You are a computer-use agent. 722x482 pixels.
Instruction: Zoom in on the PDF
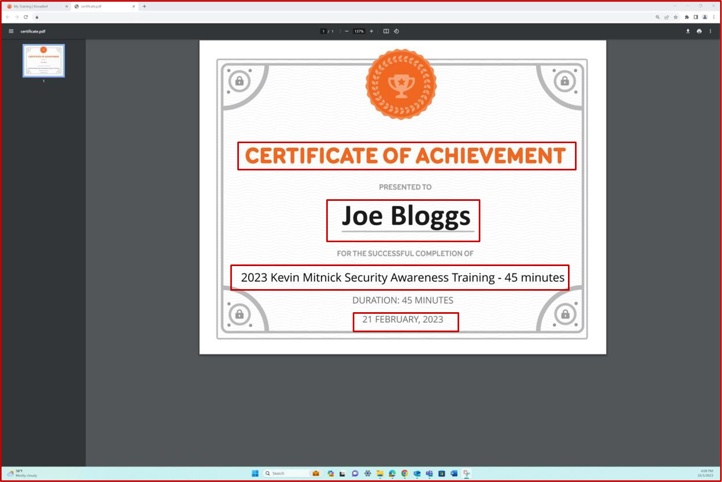[371, 31]
